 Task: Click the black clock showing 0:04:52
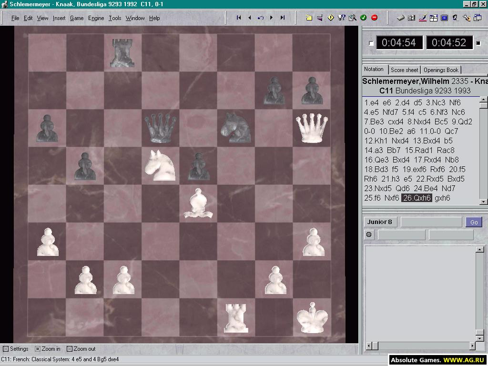(449, 42)
